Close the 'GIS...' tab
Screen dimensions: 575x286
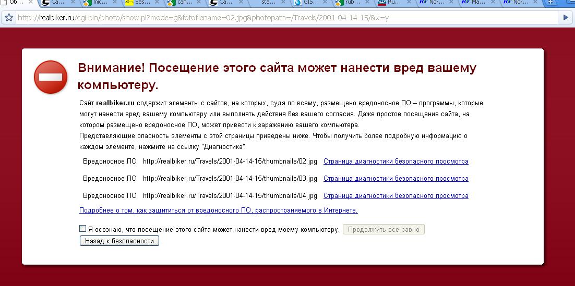coord(325,3)
